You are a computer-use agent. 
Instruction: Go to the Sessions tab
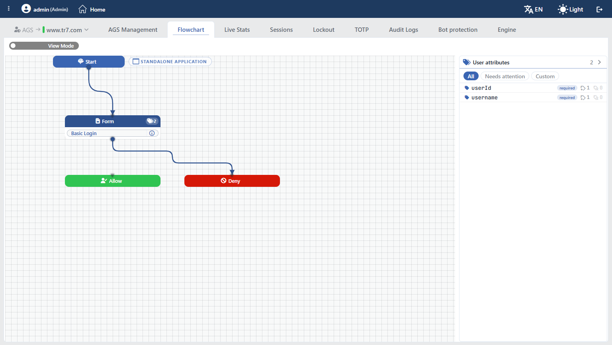(x=281, y=30)
